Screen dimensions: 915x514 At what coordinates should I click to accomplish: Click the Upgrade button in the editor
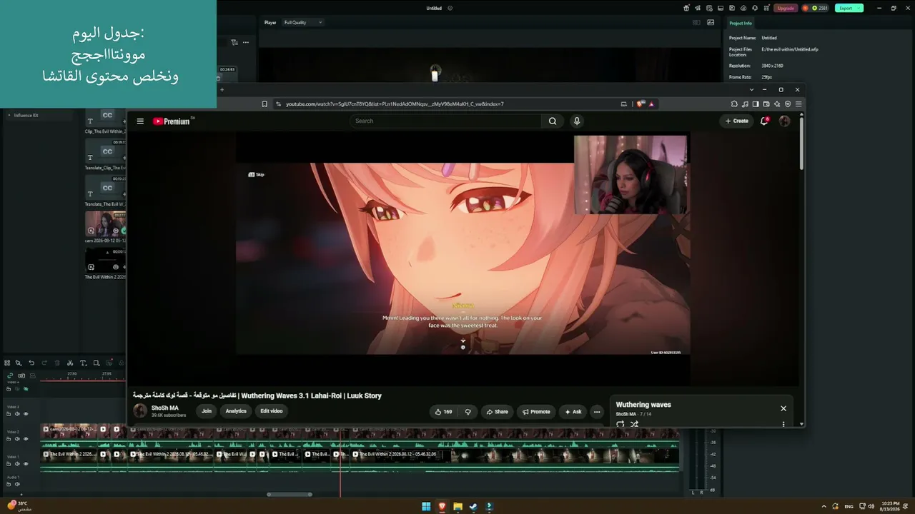pos(786,9)
